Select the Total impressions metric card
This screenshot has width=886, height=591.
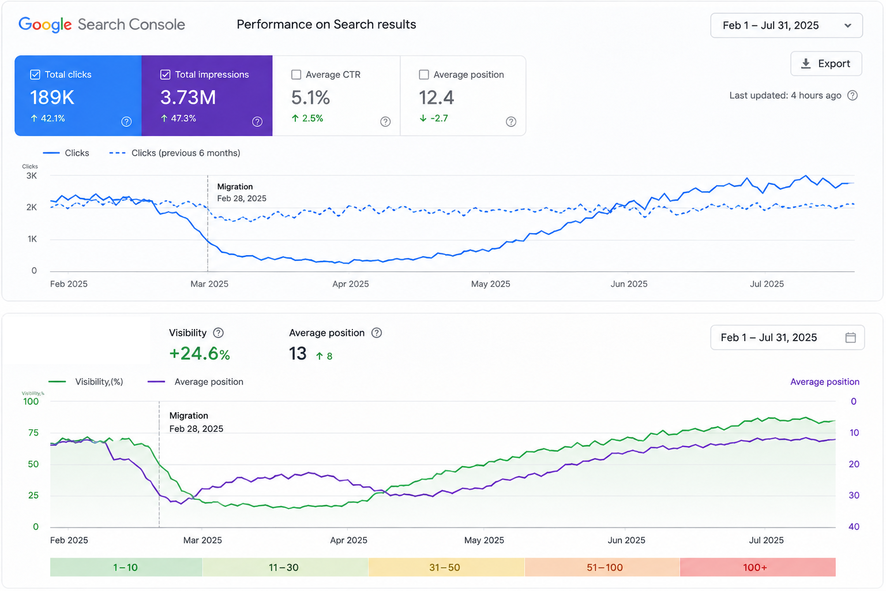point(207,96)
